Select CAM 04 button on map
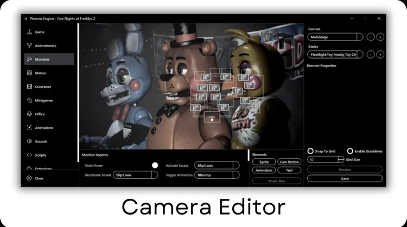The height and width of the screenshot is (227, 407). pyautogui.click(x=214, y=88)
